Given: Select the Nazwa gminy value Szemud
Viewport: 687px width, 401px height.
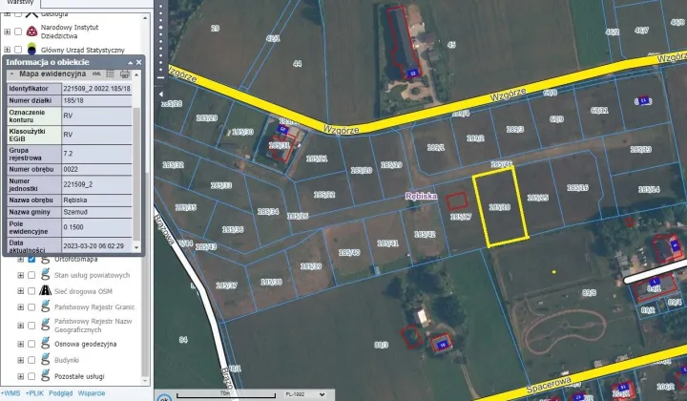Looking at the screenshot, I should click(x=75, y=212).
